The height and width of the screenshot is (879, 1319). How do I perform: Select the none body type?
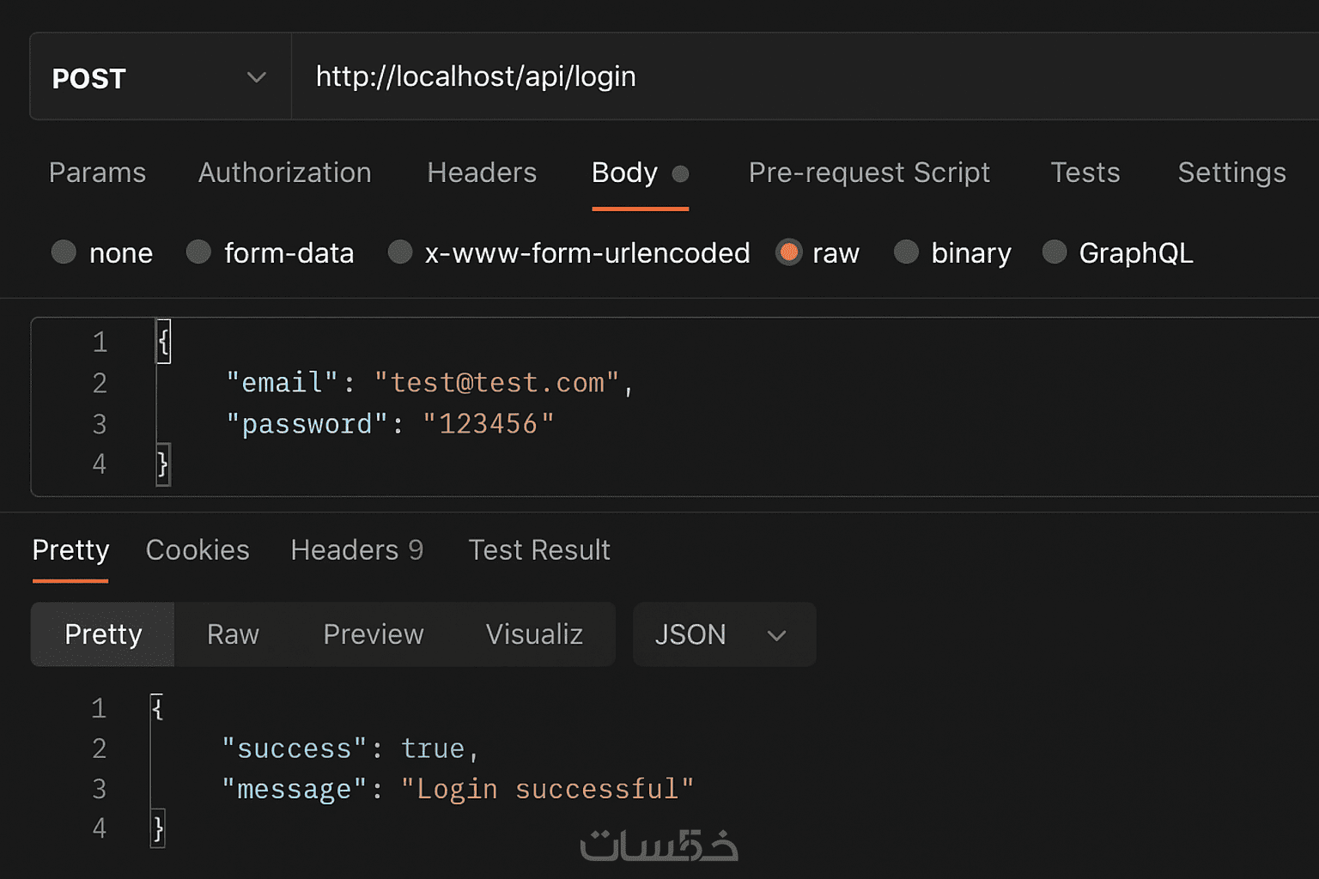point(64,252)
